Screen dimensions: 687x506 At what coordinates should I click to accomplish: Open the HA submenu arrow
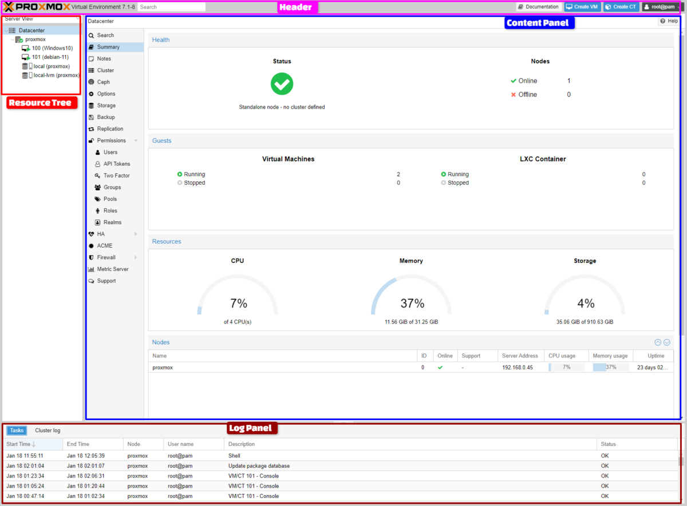(136, 234)
